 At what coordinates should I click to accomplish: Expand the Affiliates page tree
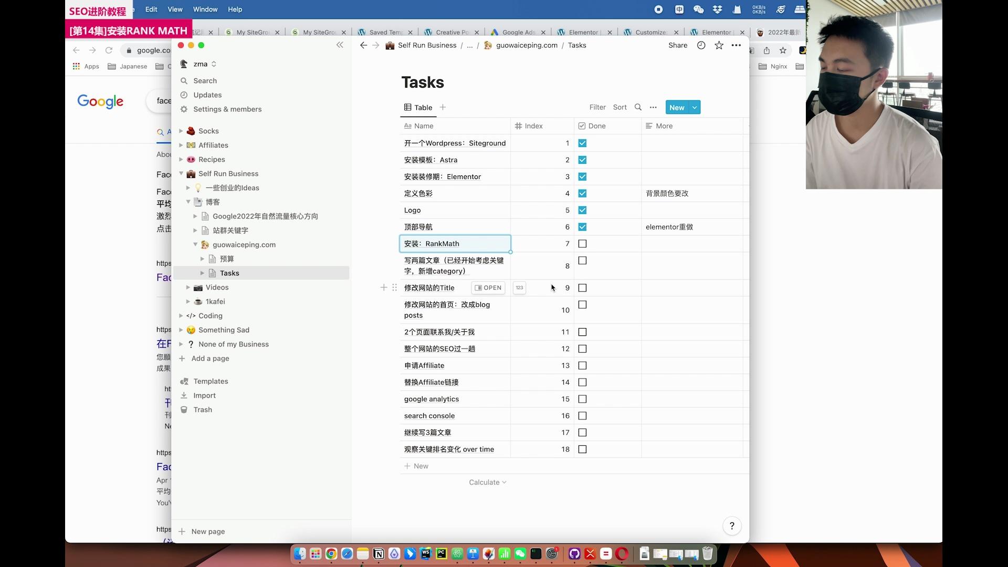pyautogui.click(x=181, y=145)
